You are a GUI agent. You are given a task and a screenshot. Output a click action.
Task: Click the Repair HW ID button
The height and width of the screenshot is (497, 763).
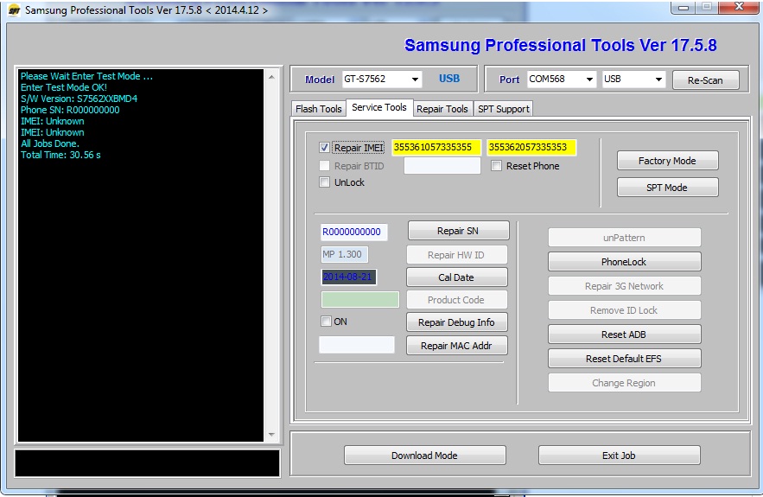coord(456,255)
